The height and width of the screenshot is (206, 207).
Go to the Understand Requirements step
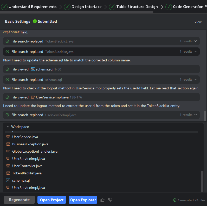(29, 7)
